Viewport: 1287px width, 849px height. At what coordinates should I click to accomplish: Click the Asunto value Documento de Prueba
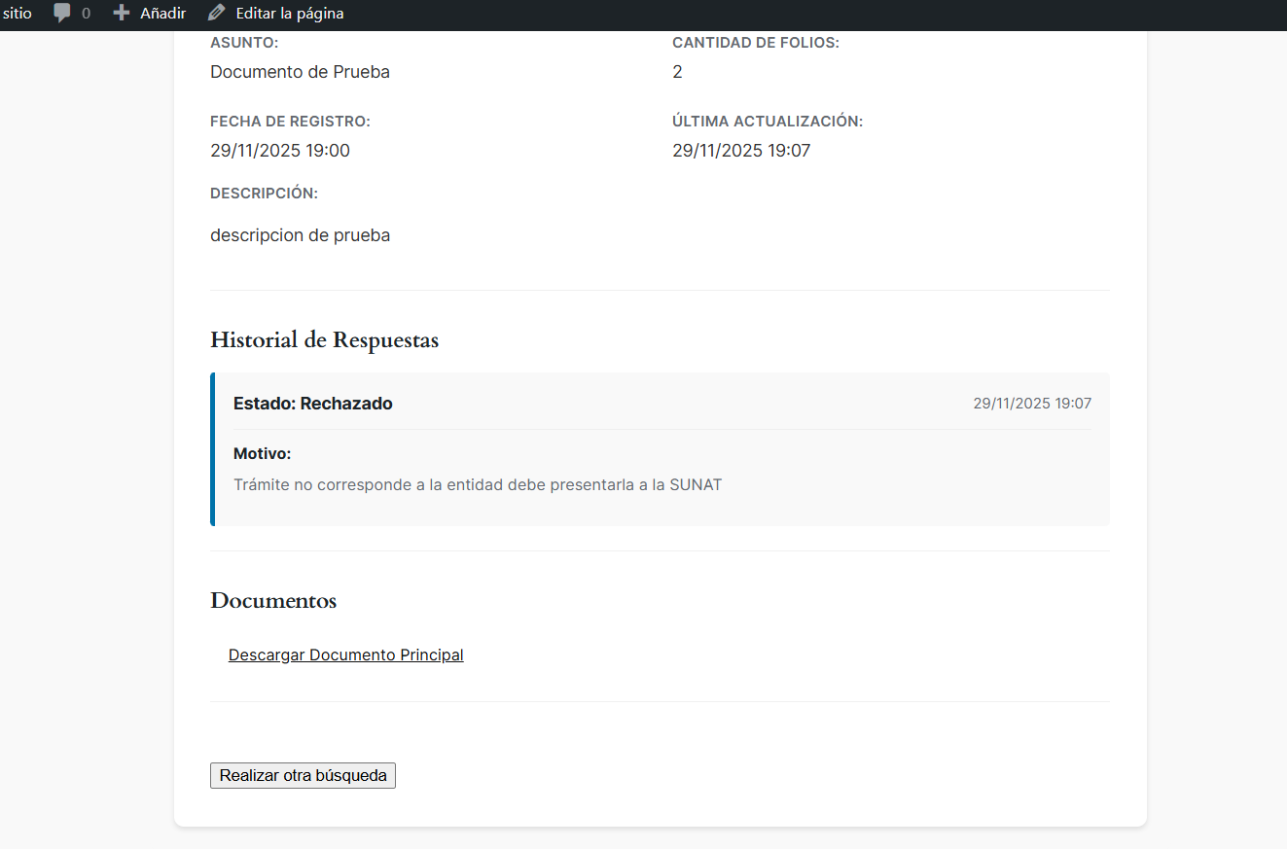click(x=300, y=72)
